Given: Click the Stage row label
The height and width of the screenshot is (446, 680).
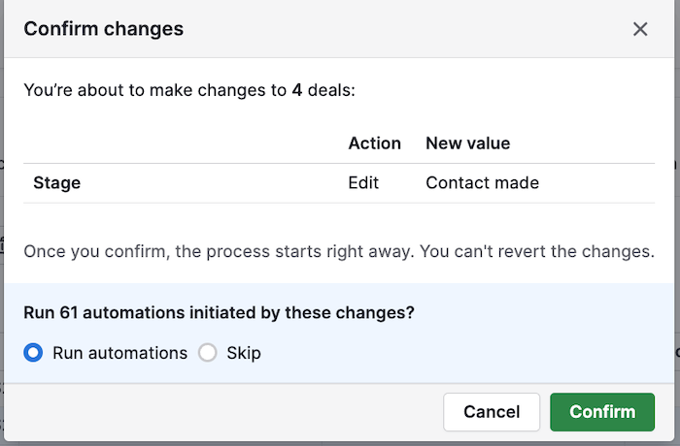Looking at the screenshot, I should click(56, 182).
